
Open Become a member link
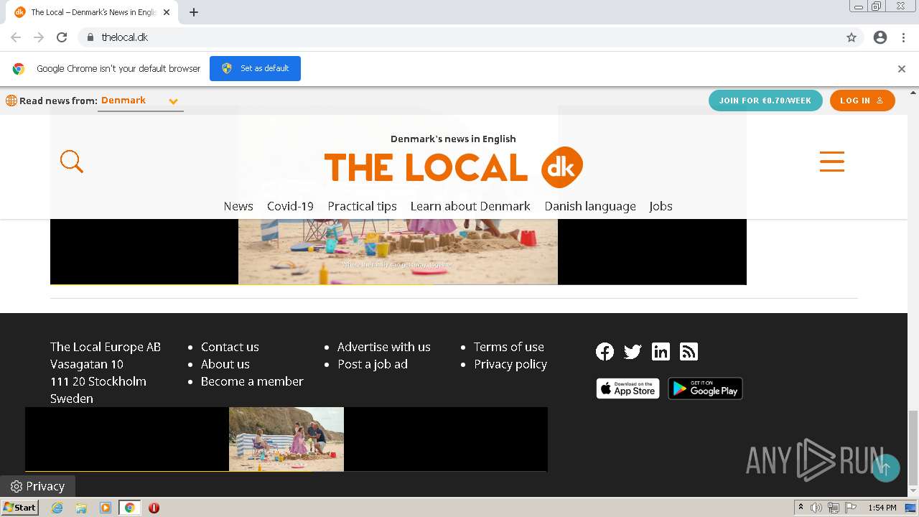[252, 381]
